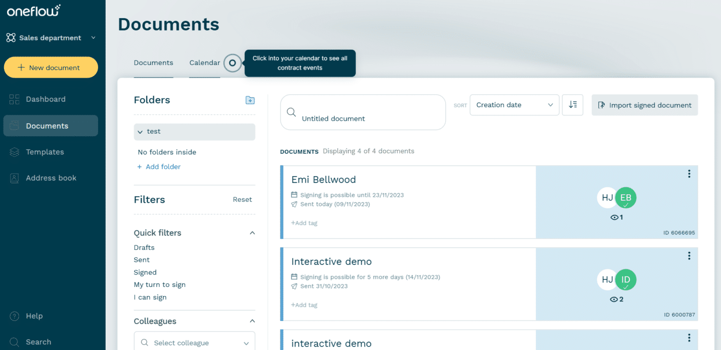Collapse the Quick filters section

[x=253, y=232]
